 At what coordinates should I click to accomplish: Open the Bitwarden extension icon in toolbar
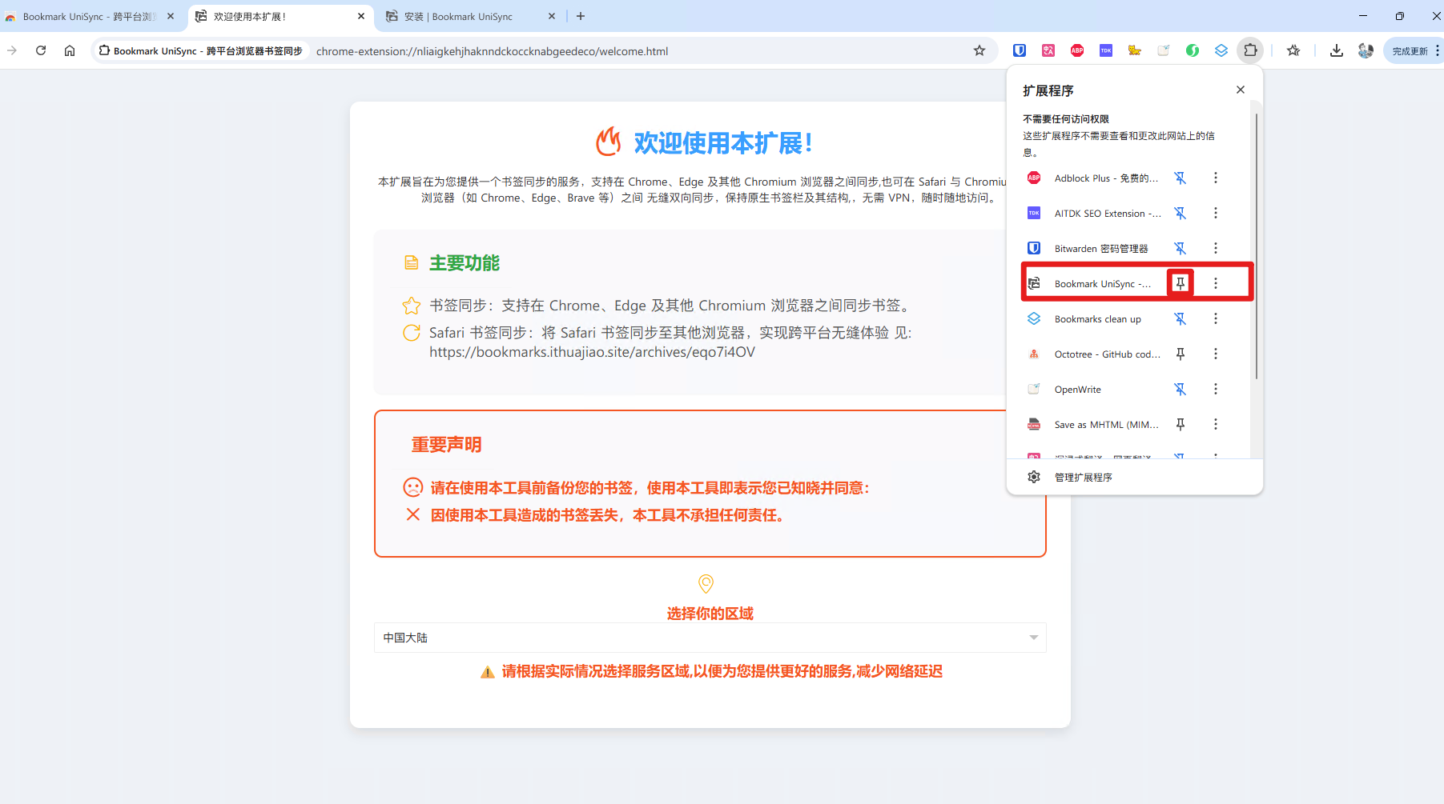(1019, 50)
